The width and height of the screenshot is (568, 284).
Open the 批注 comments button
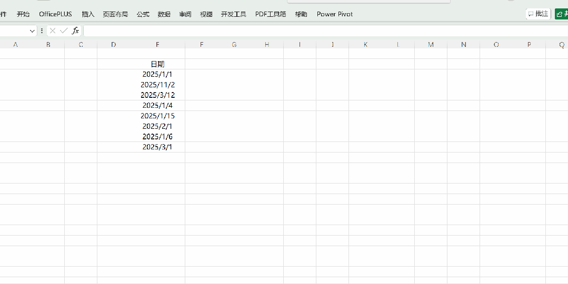click(538, 14)
